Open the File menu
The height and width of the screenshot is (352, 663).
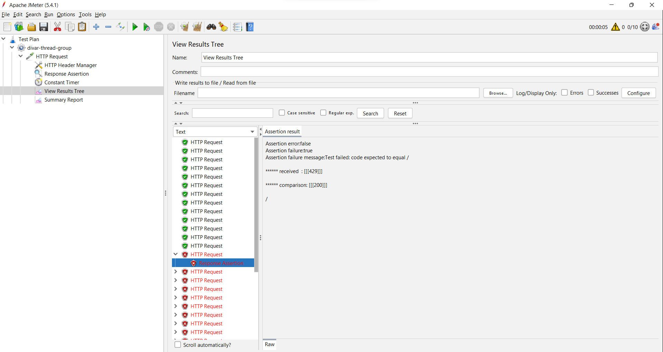[x=6, y=15]
